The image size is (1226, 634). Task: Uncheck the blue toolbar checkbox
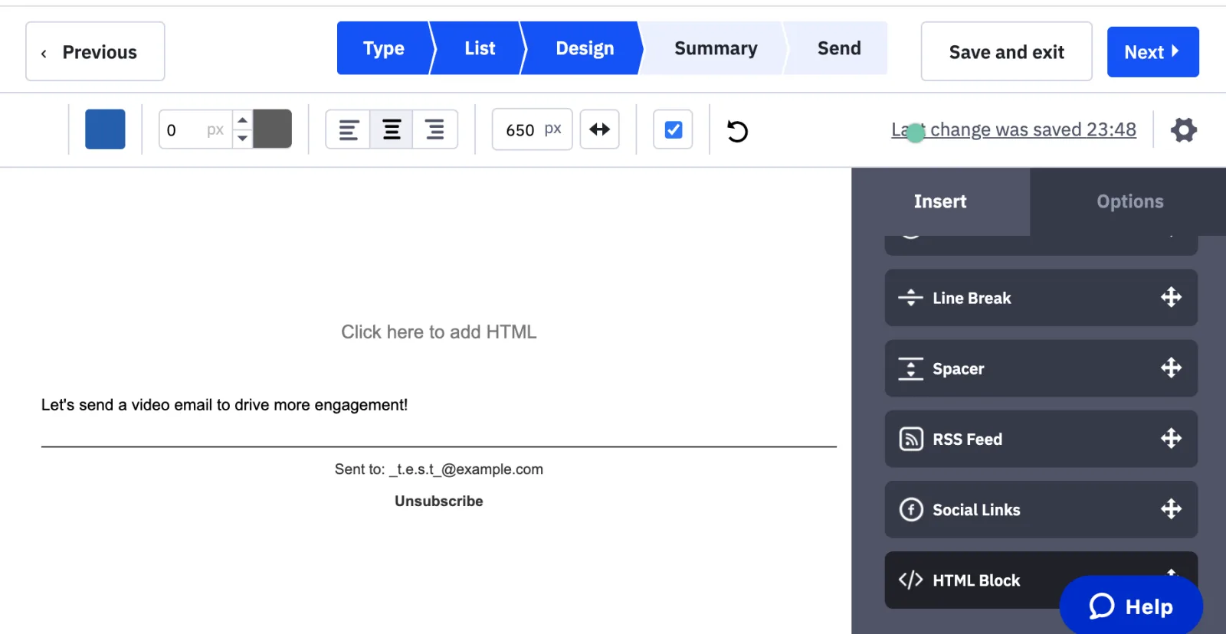[674, 129]
